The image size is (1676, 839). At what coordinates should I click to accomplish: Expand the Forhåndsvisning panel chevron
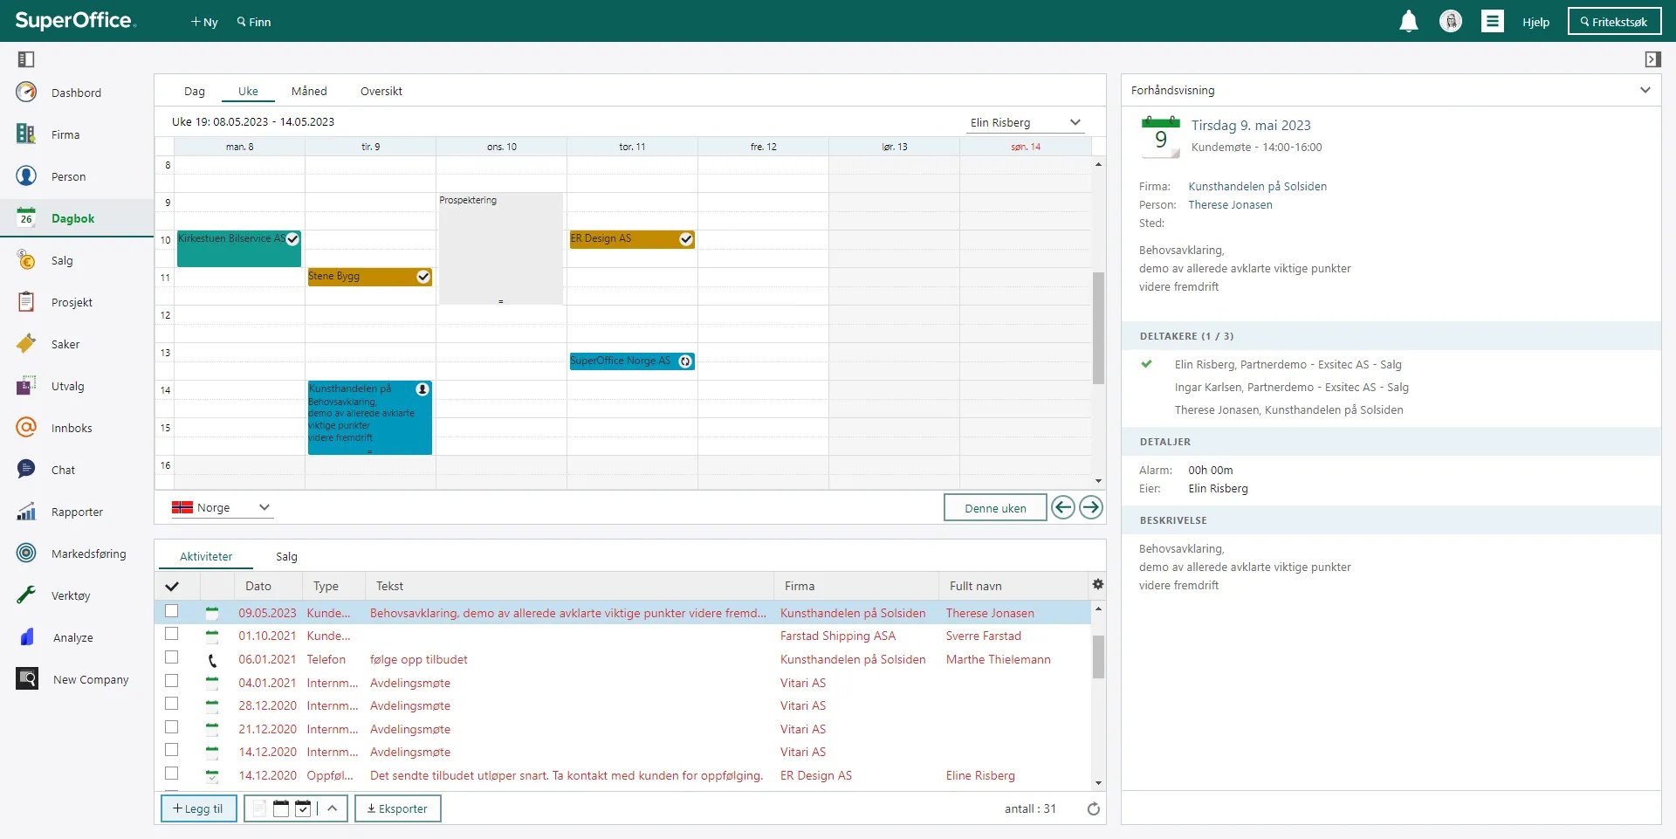1645,90
